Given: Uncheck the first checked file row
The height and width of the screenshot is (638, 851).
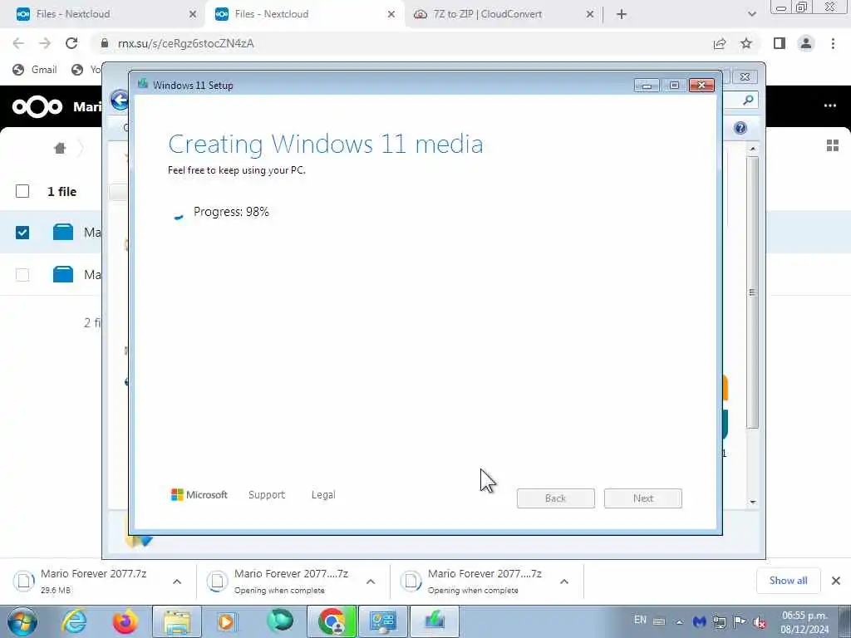Looking at the screenshot, I should pyautogui.click(x=22, y=233).
